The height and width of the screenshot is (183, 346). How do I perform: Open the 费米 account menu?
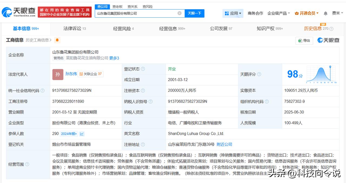(338, 13)
